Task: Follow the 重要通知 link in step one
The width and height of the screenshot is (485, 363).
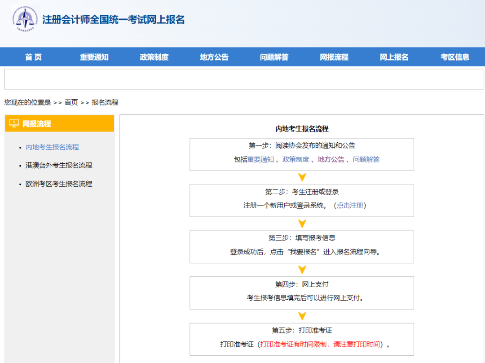Action: 260,159
